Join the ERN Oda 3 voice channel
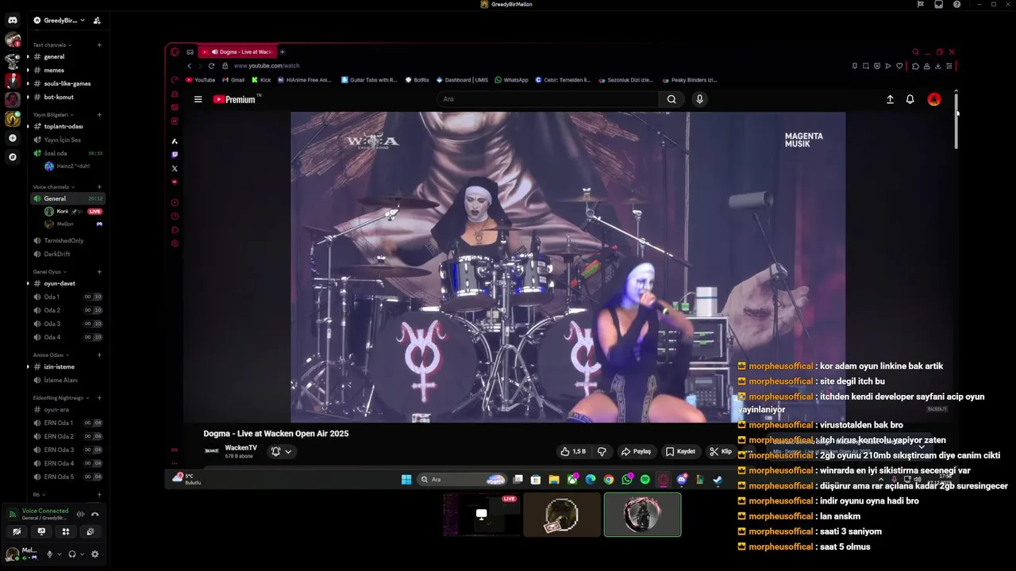This screenshot has width=1016, height=571. tap(65, 450)
